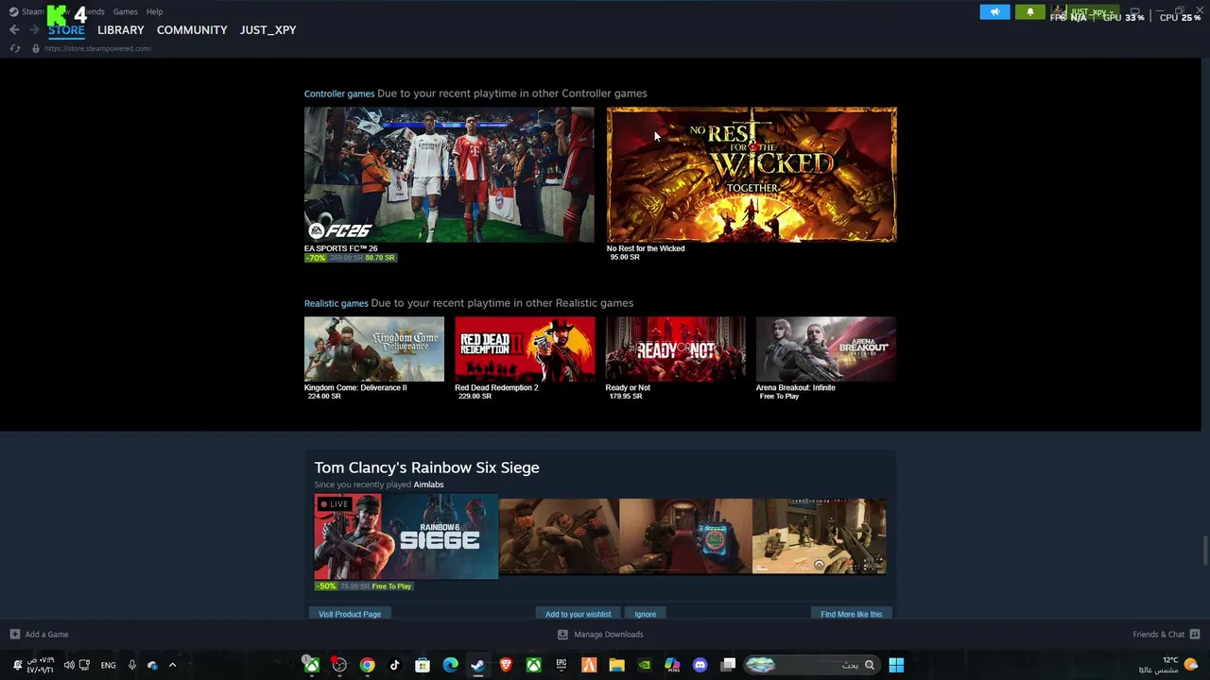This screenshot has width=1210, height=680.
Task: Open TikTok from the taskbar
Action: tap(394, 665)
